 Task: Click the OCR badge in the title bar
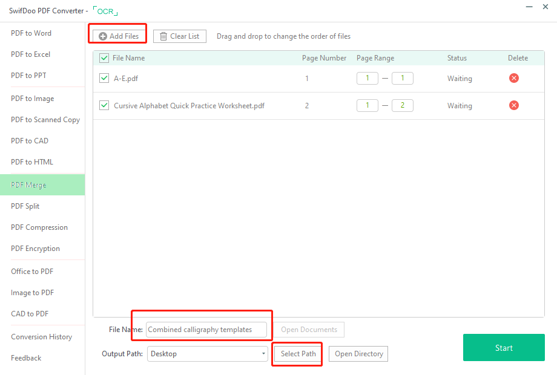(x=105, y=11)
